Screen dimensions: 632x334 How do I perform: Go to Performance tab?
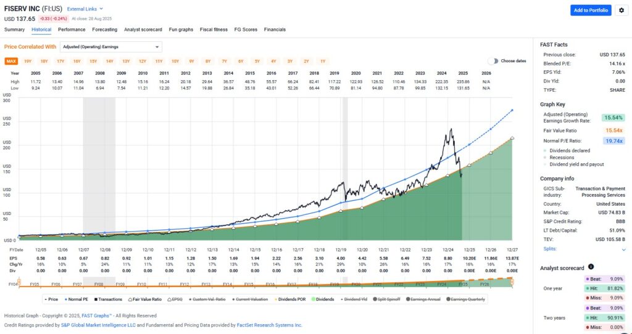coord(72,30)
